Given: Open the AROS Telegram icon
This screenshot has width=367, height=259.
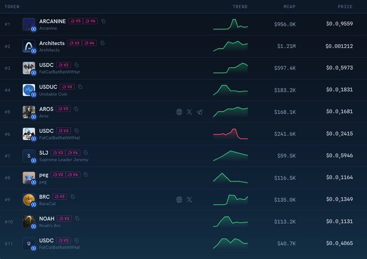Looking at the screenshot, I should pyautogui.click(x=199, y=112).
